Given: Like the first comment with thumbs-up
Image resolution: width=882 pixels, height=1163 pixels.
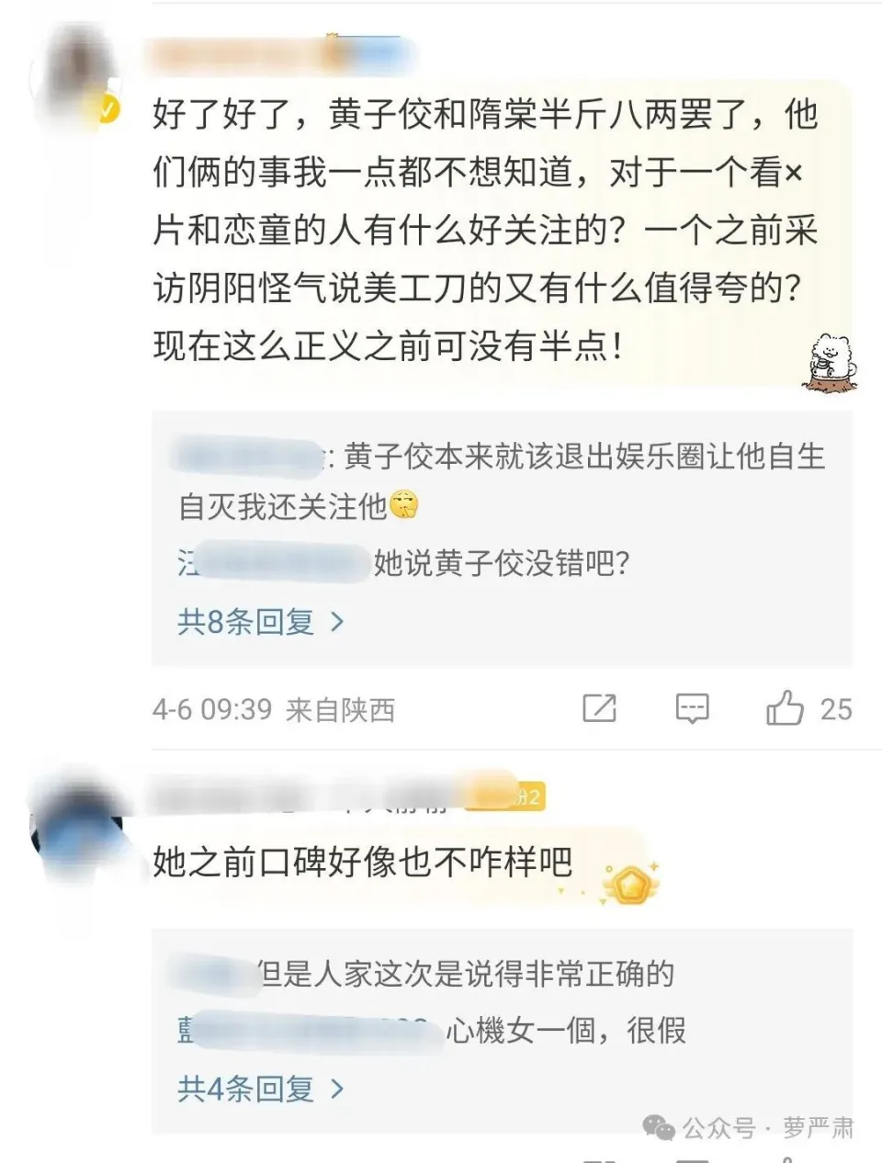Looking at the screenshot, I should (x=785, y=708).
